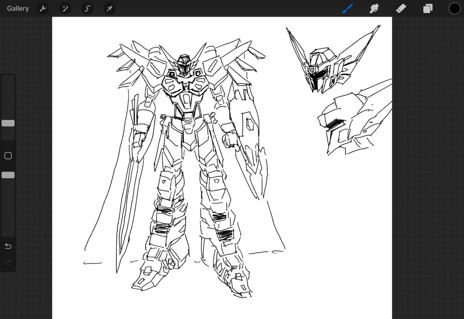Select the Smudge tool

coord(374,9)
